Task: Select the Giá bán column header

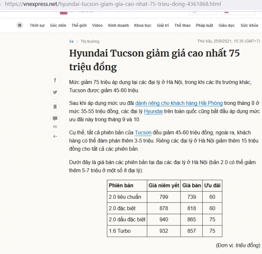Action: 191,185
